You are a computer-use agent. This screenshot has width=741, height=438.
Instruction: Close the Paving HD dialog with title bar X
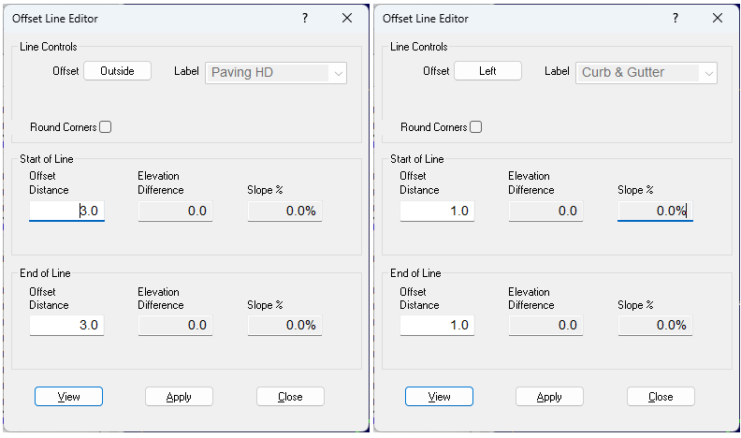(347, 18)
